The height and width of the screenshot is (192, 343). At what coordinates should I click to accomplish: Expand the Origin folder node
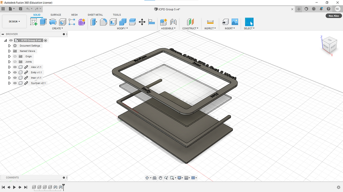(9, 56)
